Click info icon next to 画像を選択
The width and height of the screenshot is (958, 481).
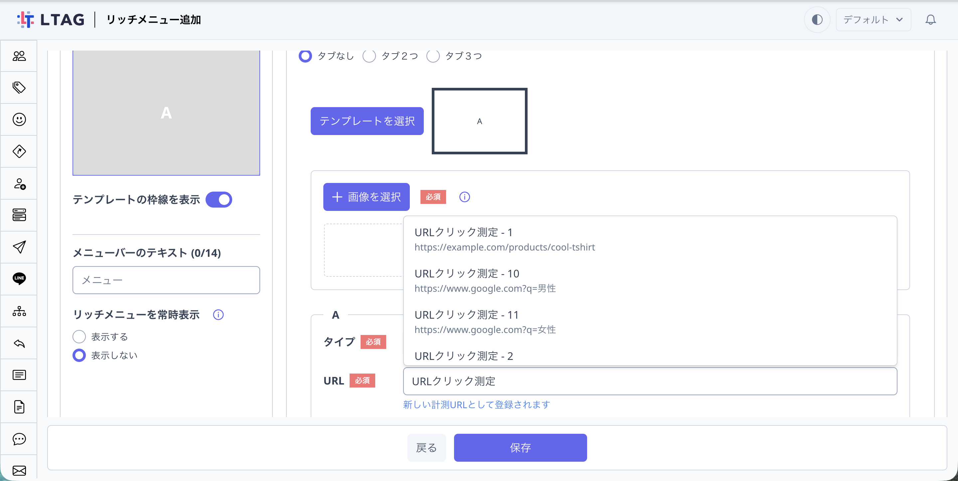464,197
